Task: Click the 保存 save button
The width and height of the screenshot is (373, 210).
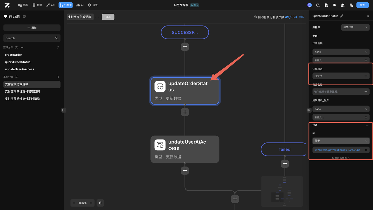Action: (108, 17)
